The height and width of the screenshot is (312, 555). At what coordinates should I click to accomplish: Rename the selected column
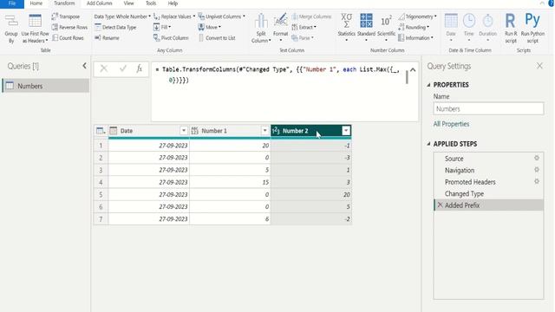point(107,38)
